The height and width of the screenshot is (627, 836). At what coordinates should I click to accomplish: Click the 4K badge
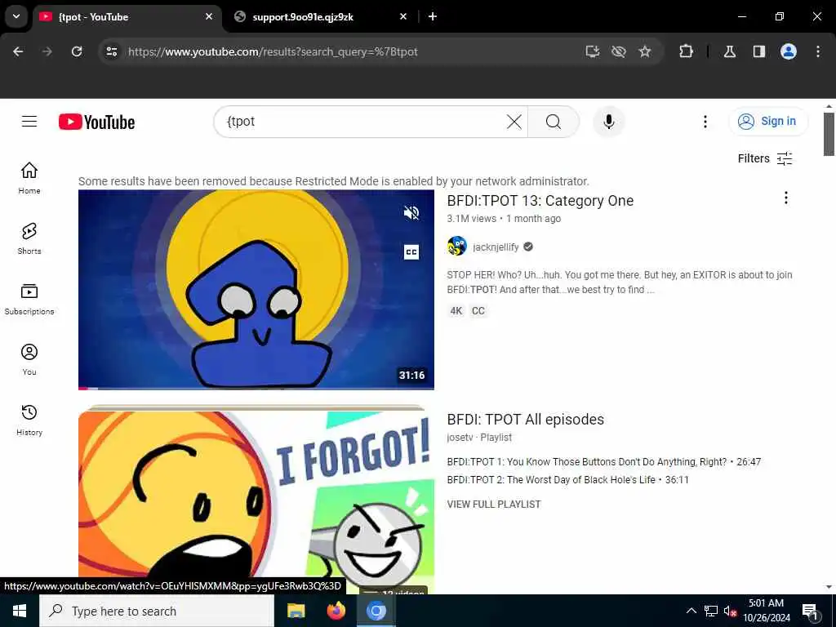456,311
